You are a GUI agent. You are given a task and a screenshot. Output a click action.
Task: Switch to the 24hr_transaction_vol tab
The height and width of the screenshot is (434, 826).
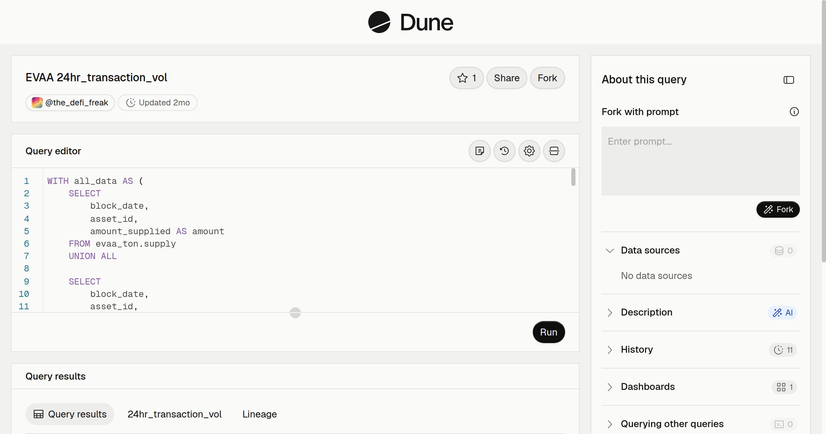pyautogui.click(x=174, y=414)
